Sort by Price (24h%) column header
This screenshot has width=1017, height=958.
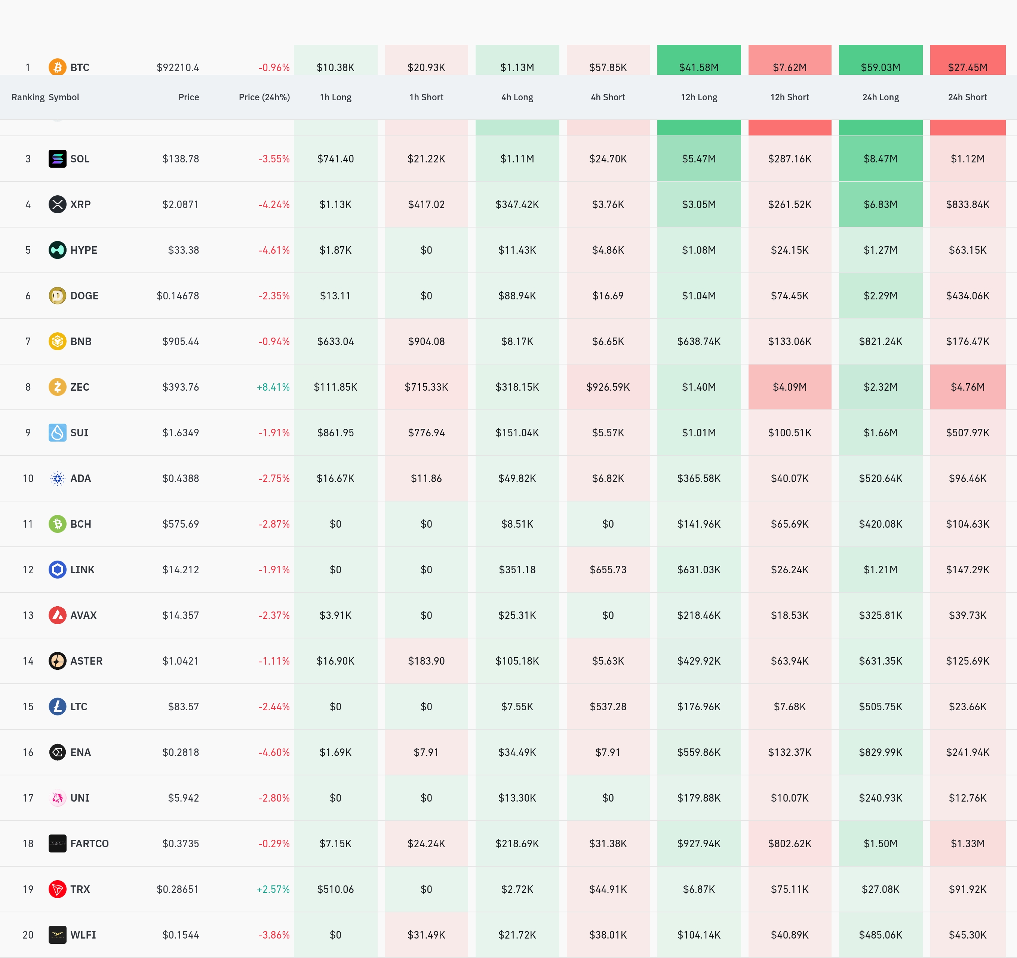264,97
